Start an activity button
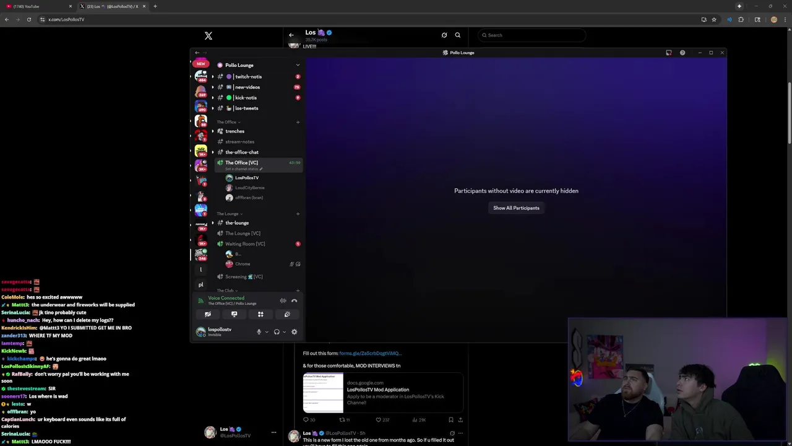The height and width of the screenshot is (446, 792). (x=260, y=315)
